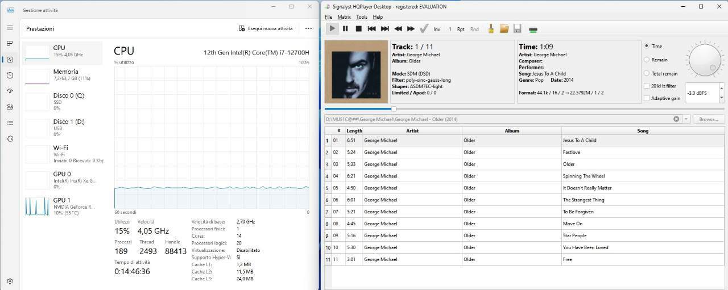Open the File menu in HQPlayer
Image resolution: width=728 pixels, height=290 pixels.
pos(328,17)
